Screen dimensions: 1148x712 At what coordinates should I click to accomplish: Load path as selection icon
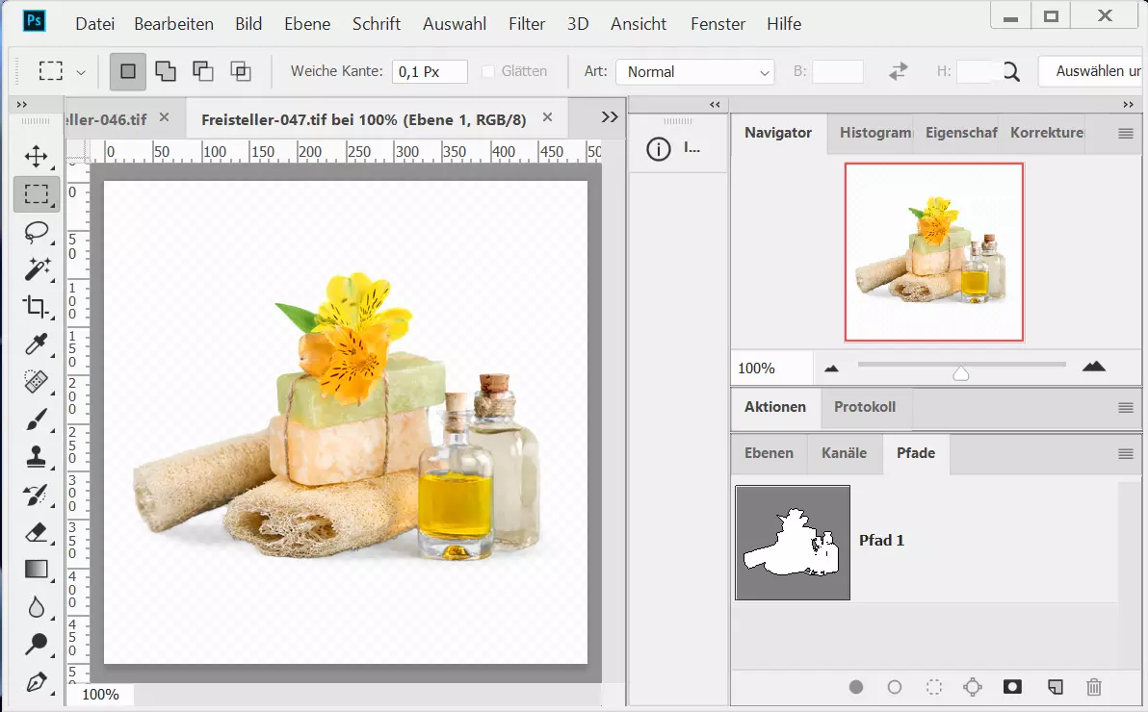[933, 687]
